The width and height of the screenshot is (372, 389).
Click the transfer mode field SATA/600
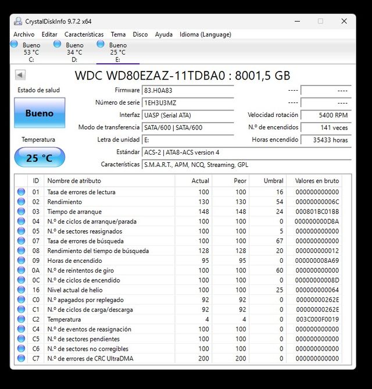point(188,127)
